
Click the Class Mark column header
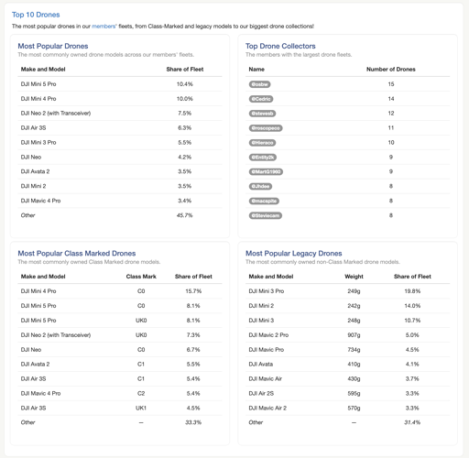pyautogui.click(x=141, y=277)
